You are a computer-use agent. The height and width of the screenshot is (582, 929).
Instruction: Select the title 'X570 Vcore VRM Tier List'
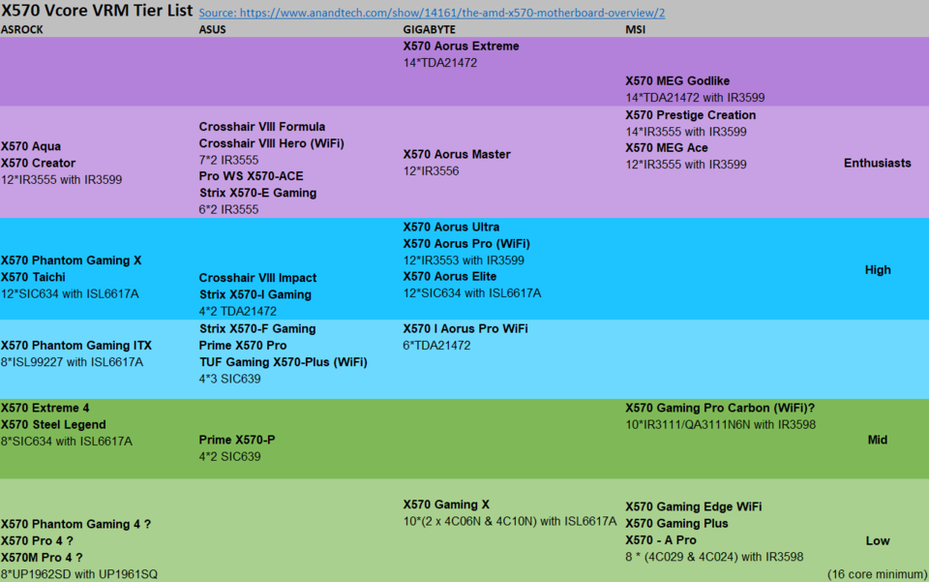pyautogui.click(x=97, y=11)
